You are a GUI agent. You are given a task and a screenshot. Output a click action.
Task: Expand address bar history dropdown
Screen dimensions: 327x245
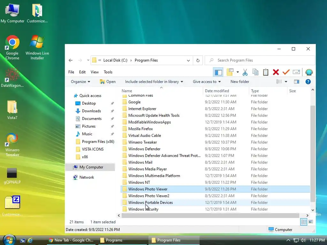coord(188,60)
